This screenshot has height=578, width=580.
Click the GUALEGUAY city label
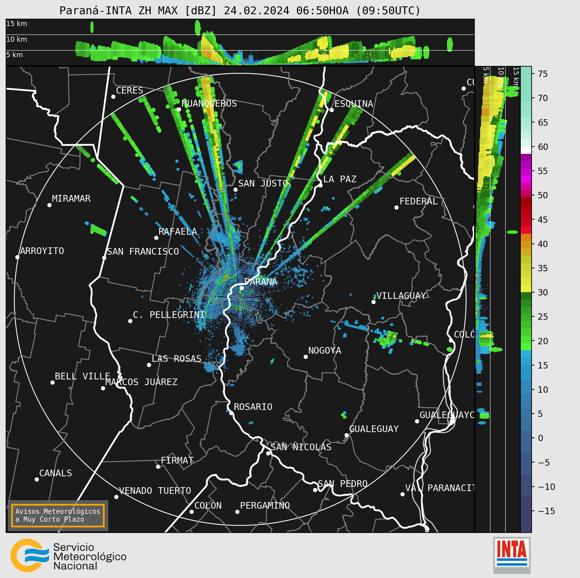coord(374,429)
